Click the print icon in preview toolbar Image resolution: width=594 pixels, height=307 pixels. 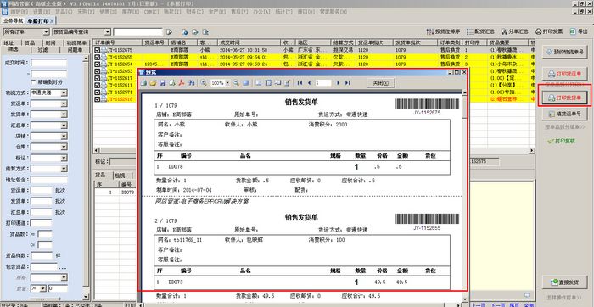(143, 82)
